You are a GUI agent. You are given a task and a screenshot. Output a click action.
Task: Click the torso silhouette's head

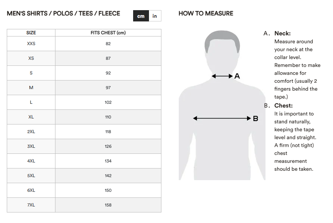[x=222, y=51]
